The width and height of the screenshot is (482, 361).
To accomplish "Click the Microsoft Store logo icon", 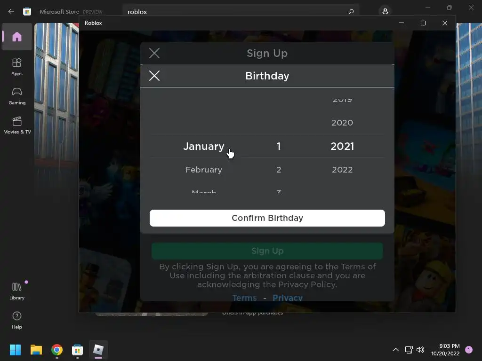I will pos(27,12).
